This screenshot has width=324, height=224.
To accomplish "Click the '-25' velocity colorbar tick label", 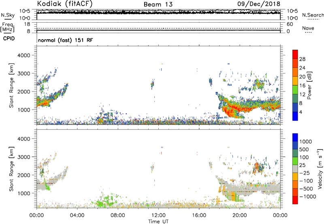I will [x=305, y=173].
